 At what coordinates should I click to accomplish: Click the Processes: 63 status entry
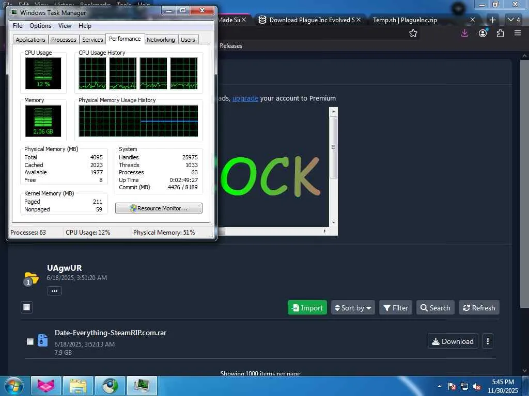click(28, 233)
